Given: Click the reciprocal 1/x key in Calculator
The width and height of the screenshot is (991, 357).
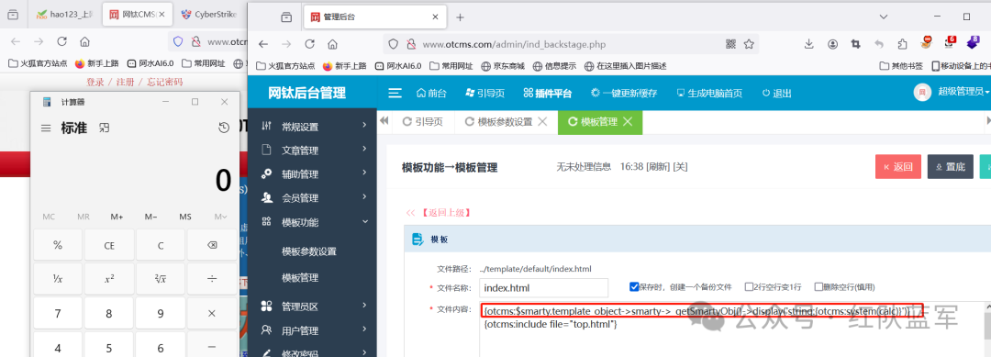Looking at the screenshot, I should click(x=58, y=279).
